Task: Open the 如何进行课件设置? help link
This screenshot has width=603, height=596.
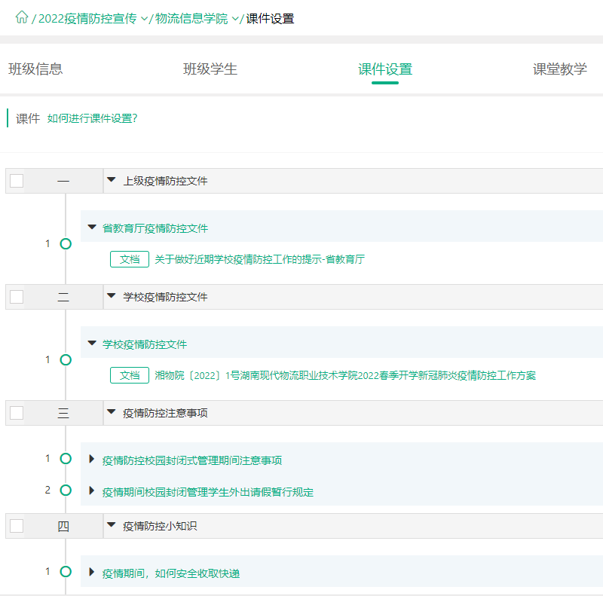Action: [x=92, y=118]
